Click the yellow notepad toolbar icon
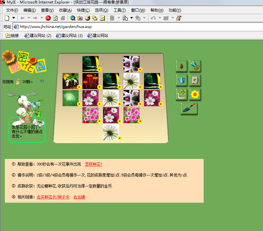Viewport: 263px width, 231px height. (102, 18)
